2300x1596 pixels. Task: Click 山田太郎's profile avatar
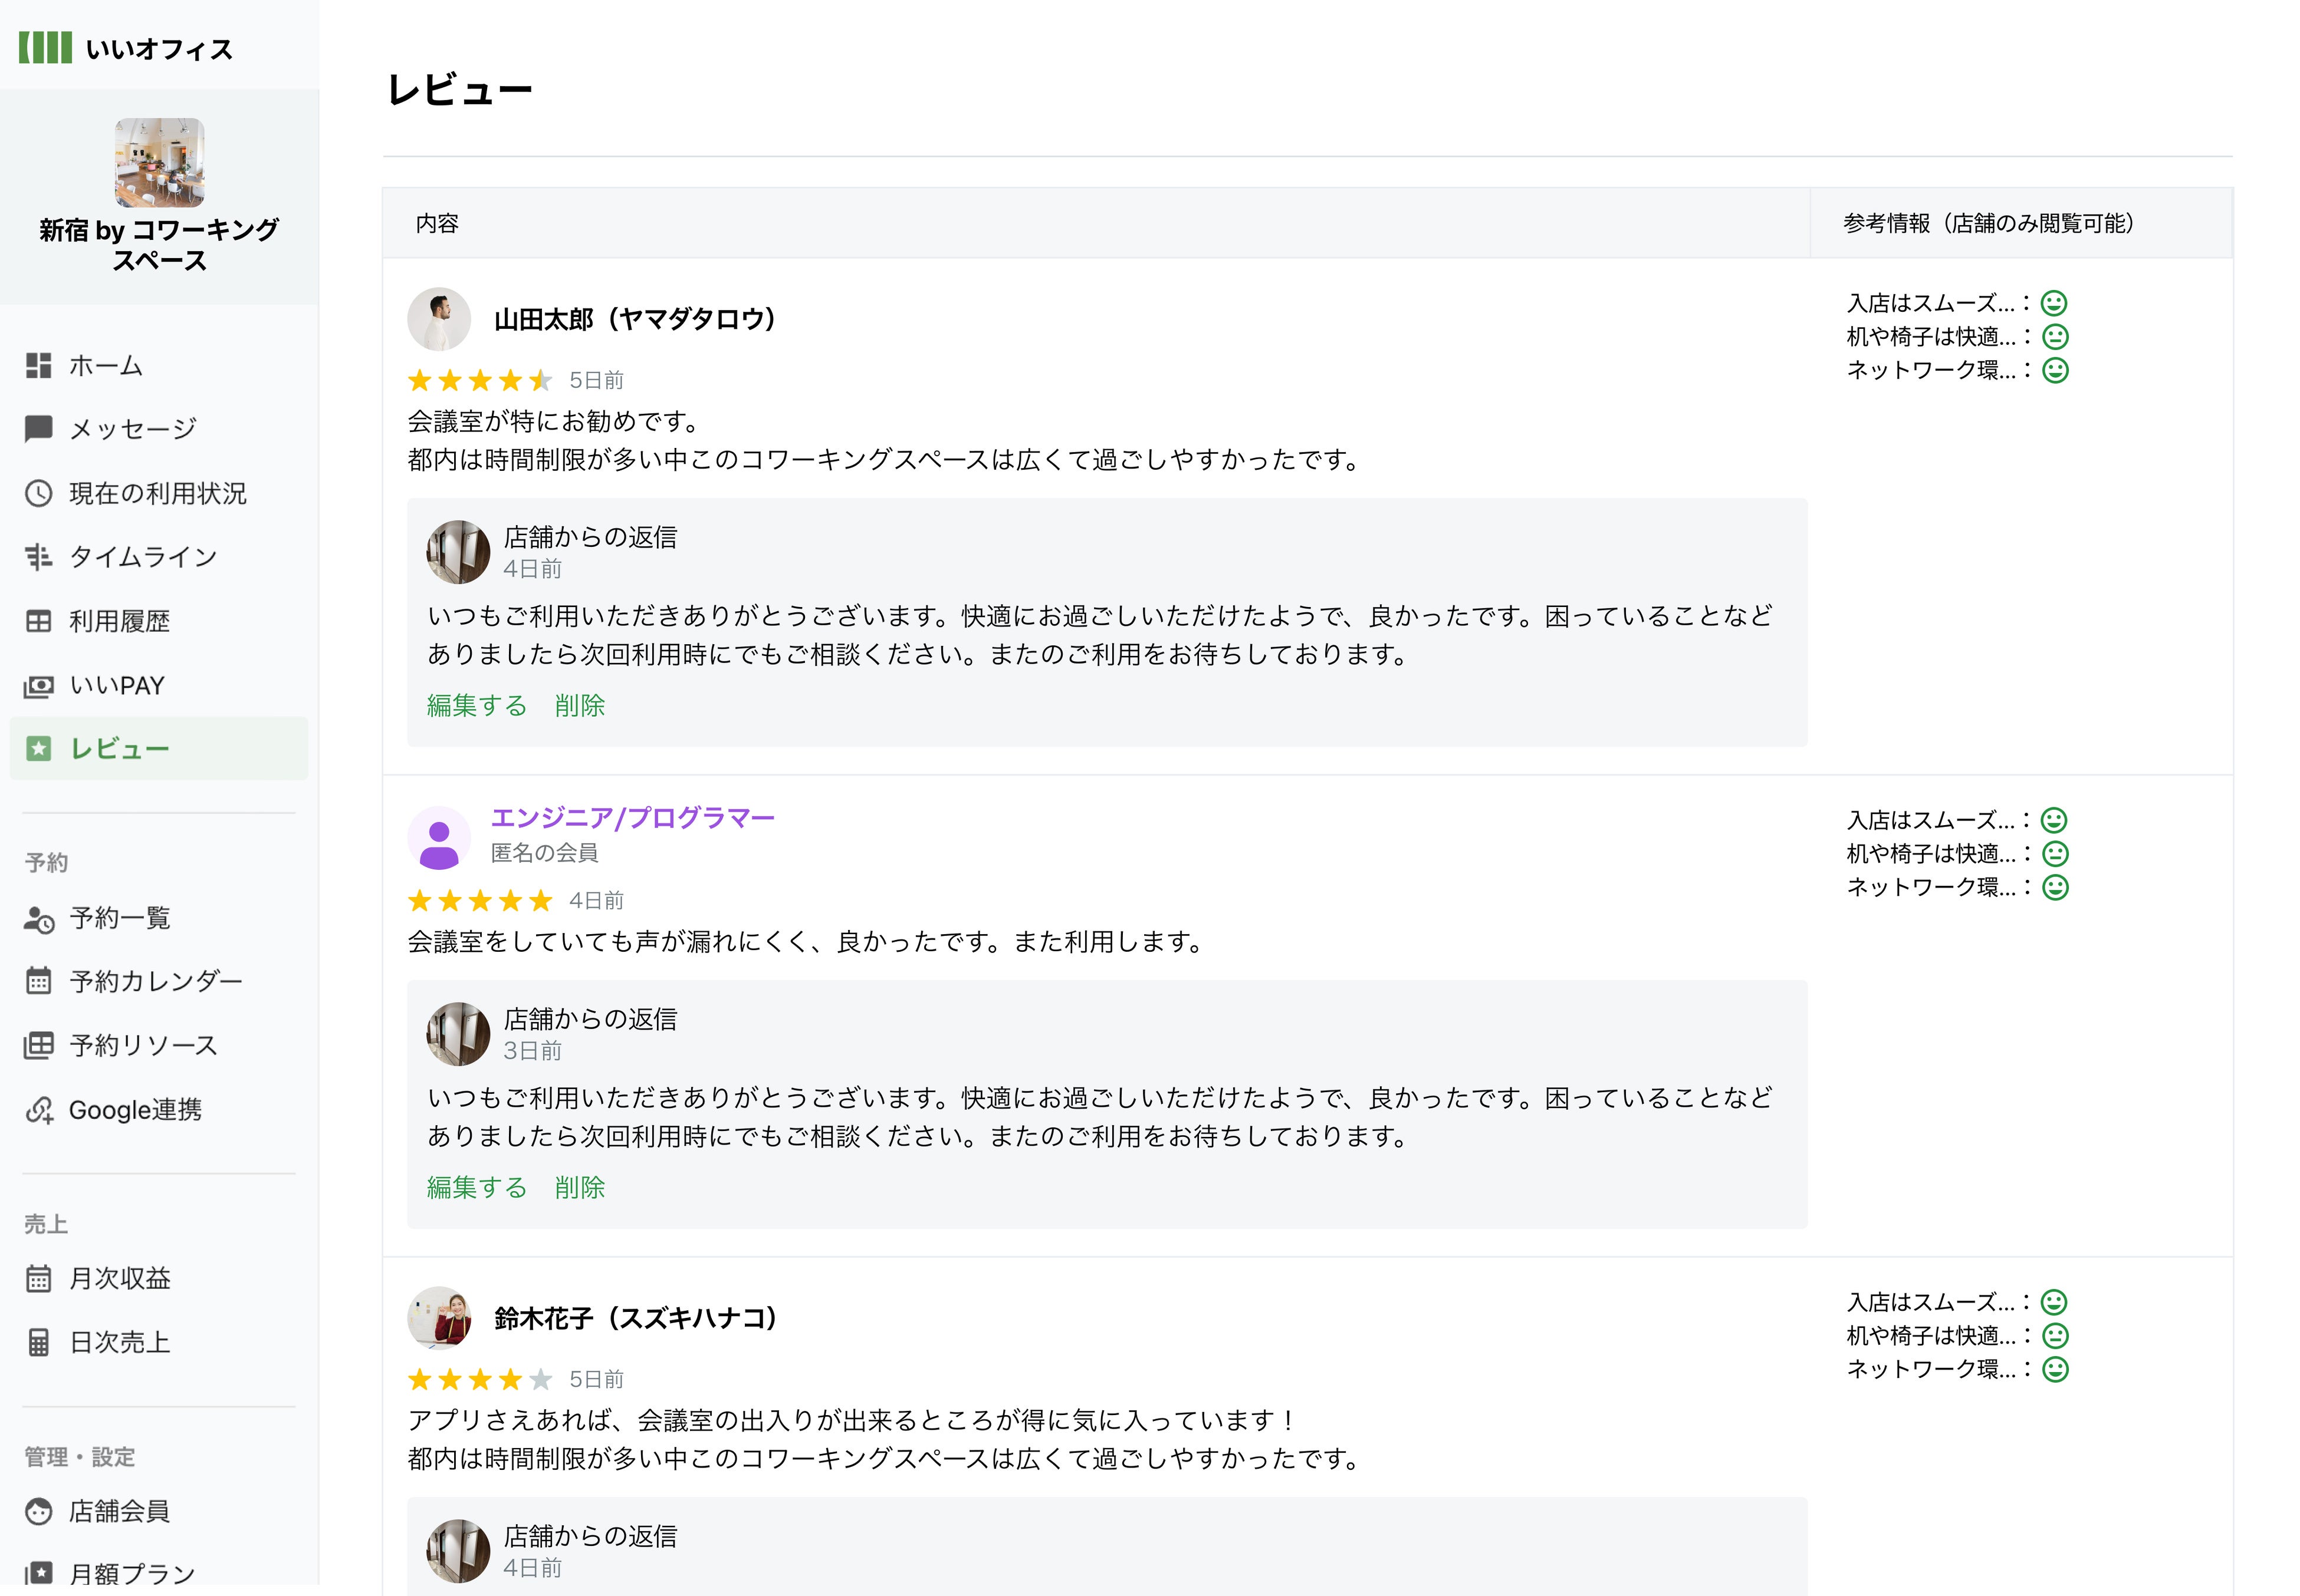[x=438, y=319]
